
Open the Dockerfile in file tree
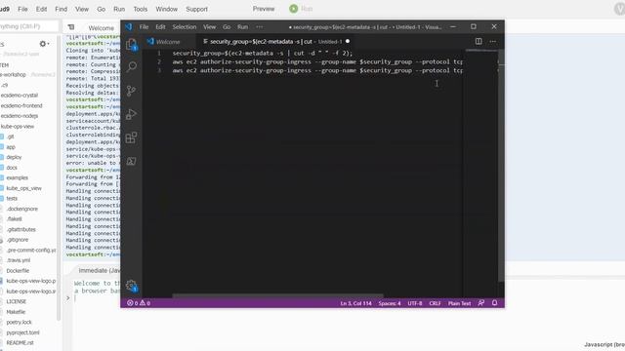point(18,271)
